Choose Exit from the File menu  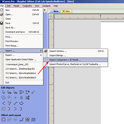tap(21, 83)
